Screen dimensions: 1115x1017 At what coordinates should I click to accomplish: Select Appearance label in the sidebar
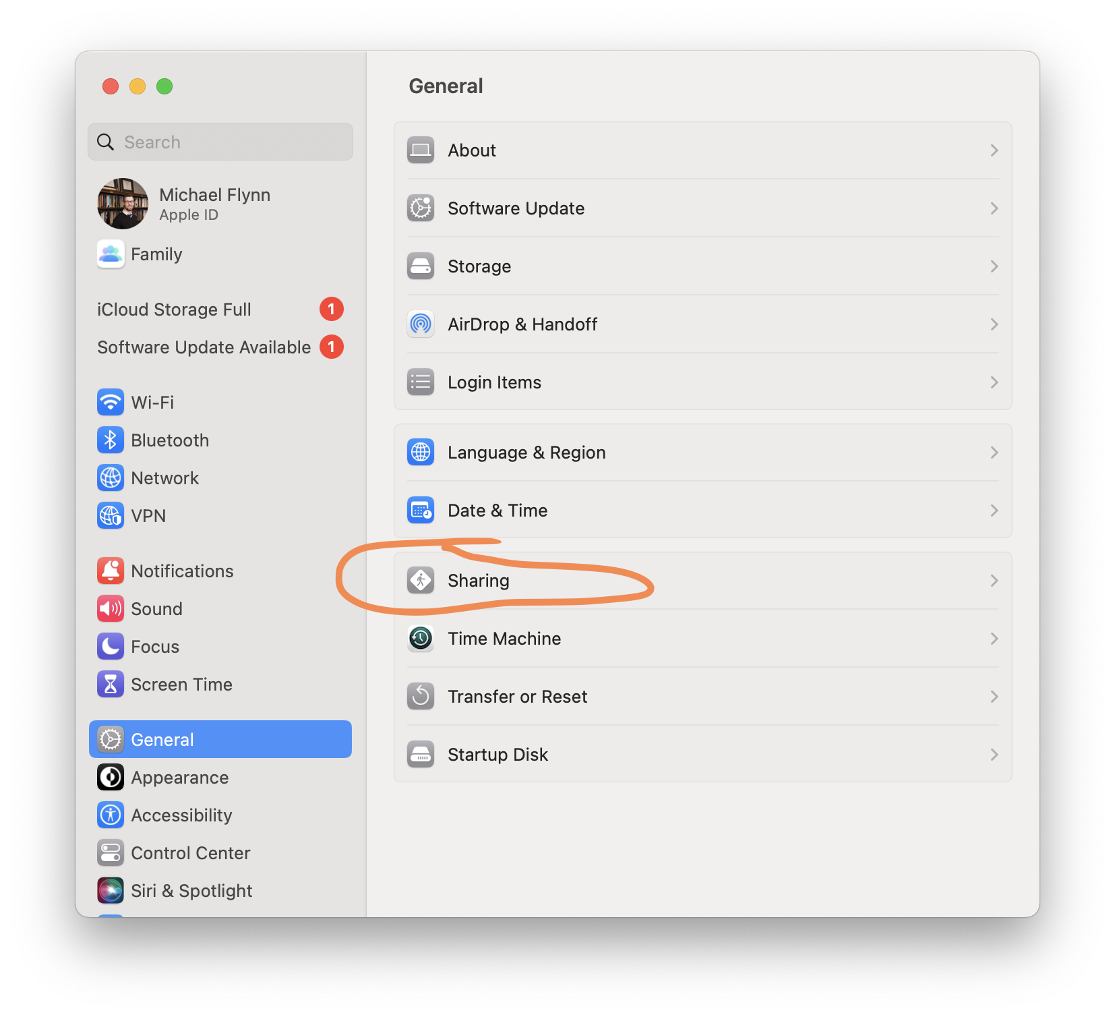point(180,778)
